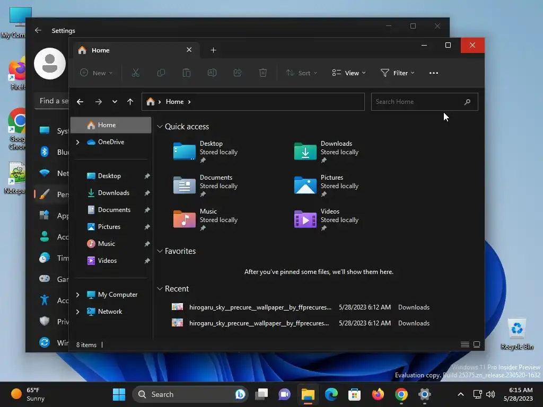Click Home breadcrumb in address bar

174,102
